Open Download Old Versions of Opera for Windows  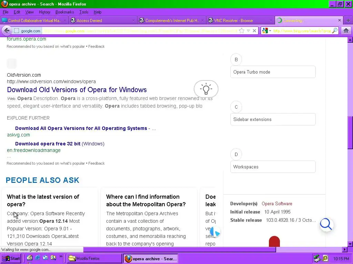tap(77, 90)
